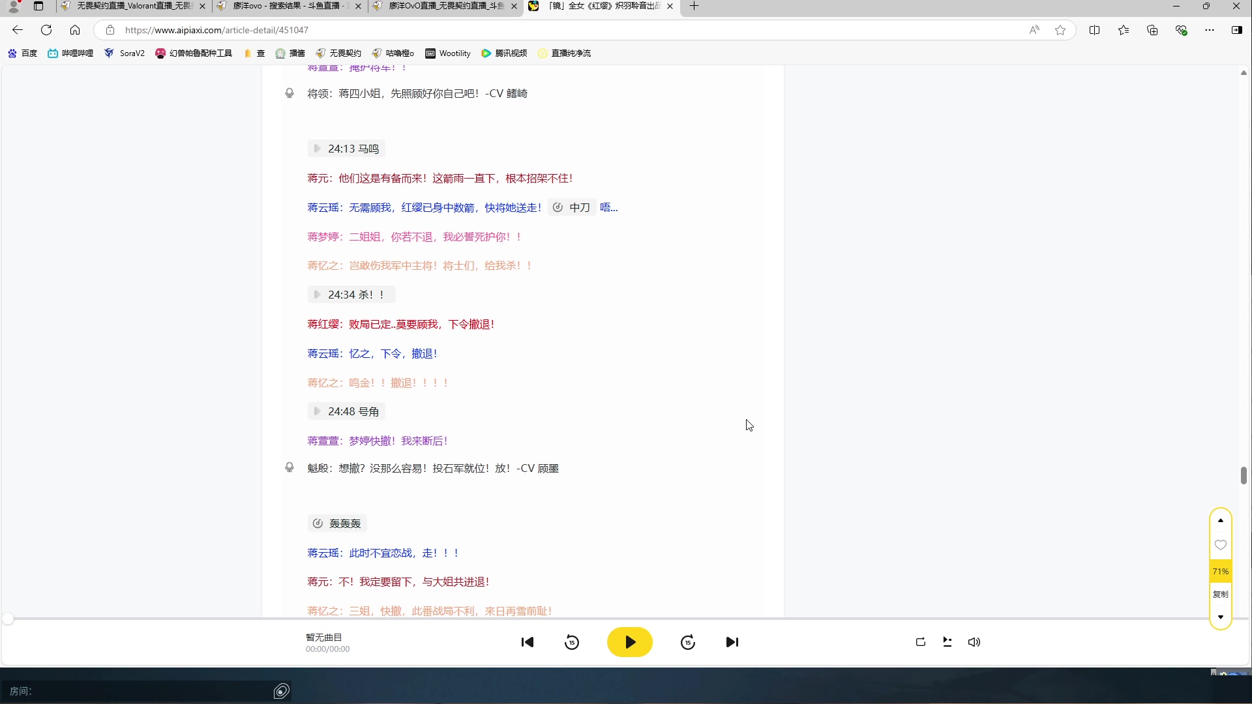This screenshot has width=1252, height=704.
Task: Click the repeat loop icon in the audio player
Action: 920,642
